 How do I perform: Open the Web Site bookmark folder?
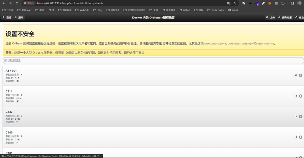click(x=82, y=10)
